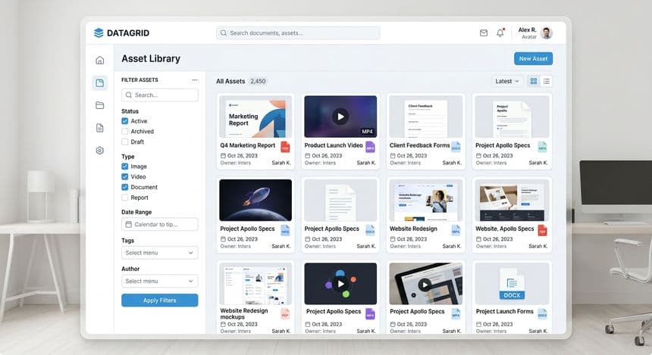
Task: Click the Alex R. username
Action: [527, 30]
